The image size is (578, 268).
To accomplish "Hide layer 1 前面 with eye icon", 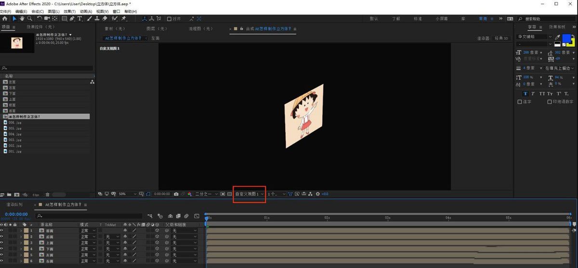I will tap(2, 231).
